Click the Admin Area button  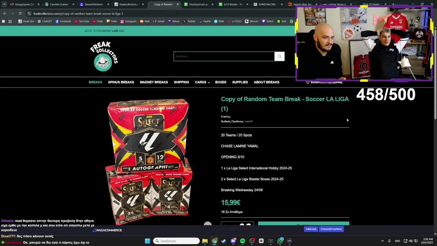311,229
